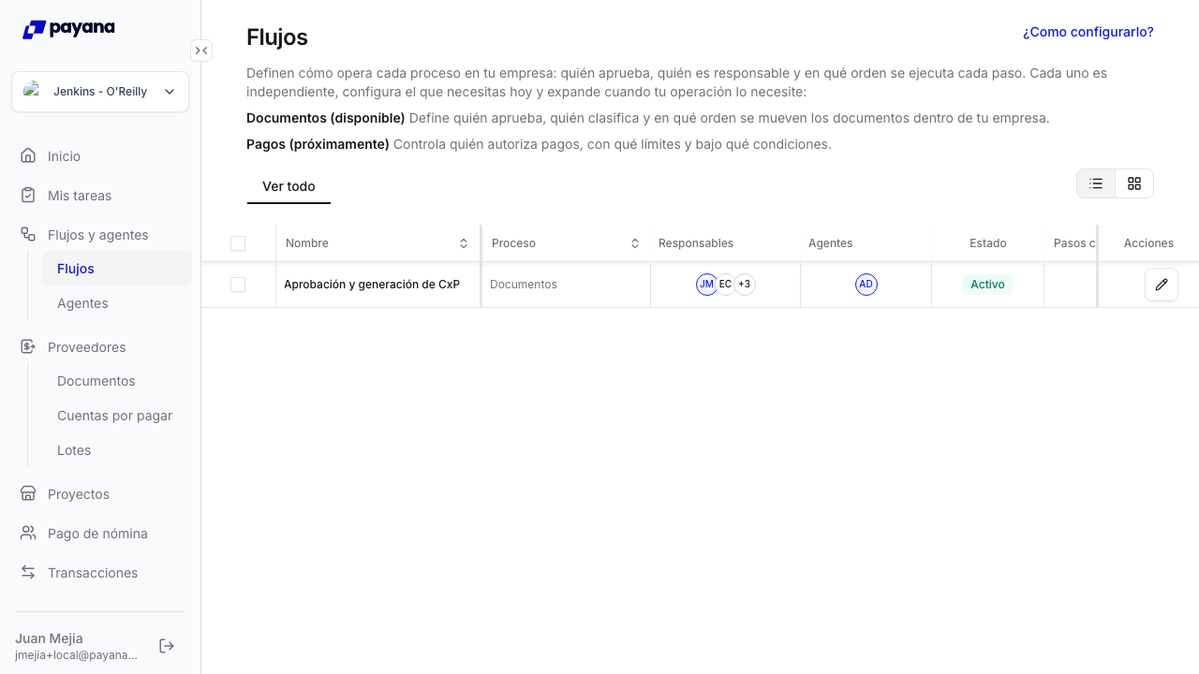The height and width of the screenshot is (674, 1199).
Task: Switch to list view
Action: (1096, 183)
